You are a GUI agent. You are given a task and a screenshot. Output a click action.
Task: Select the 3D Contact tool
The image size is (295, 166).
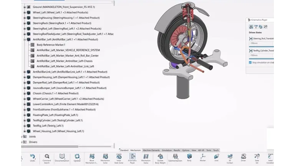pos(230,158)
